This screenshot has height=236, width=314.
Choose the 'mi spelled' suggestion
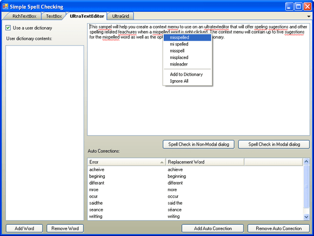tap(187, 44)
